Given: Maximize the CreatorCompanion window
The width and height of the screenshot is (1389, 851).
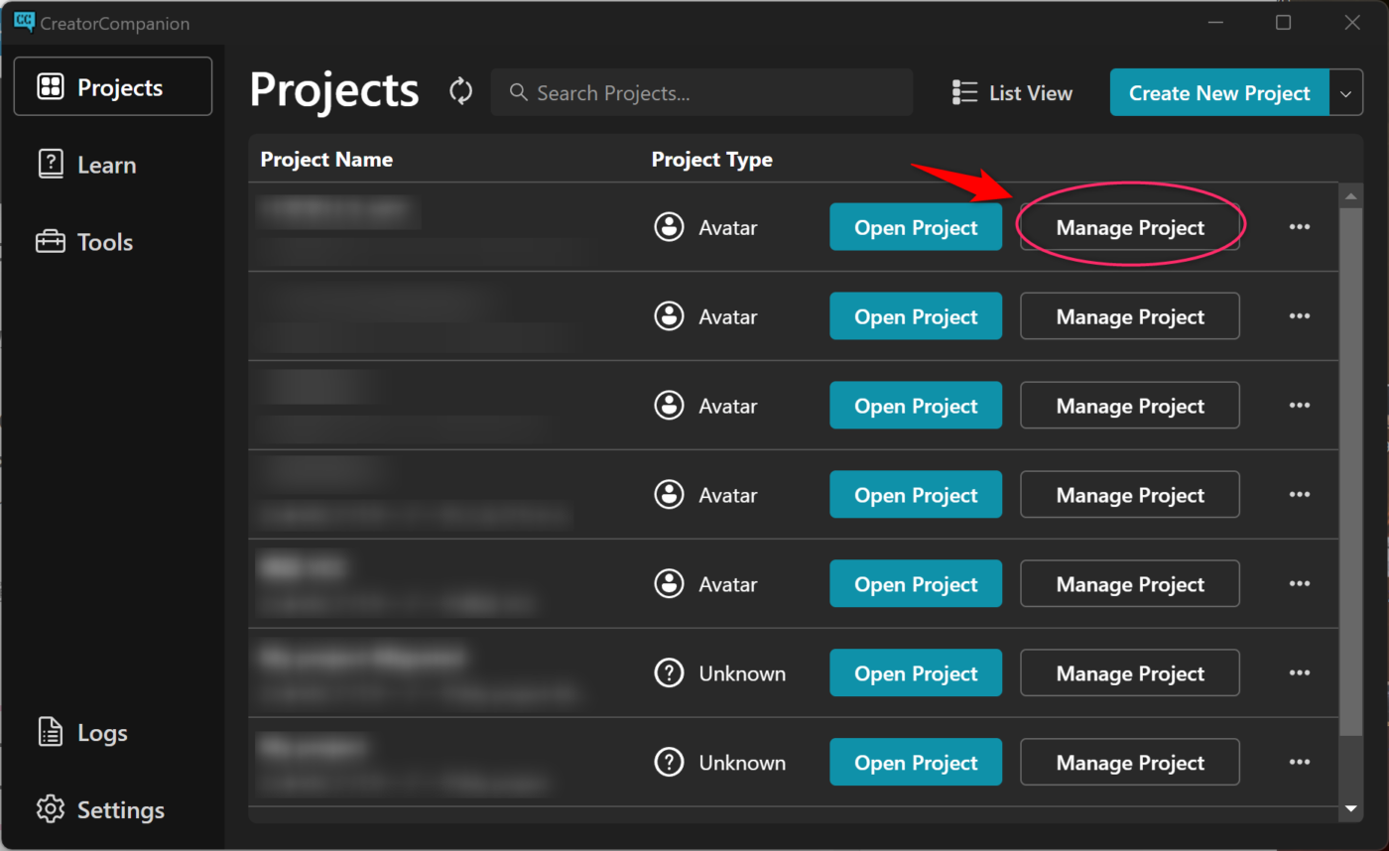Looking at the screenshot, I should coord(1283,22).
